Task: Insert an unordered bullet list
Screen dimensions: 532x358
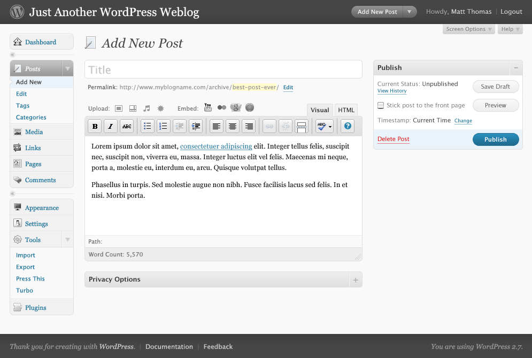Action: pyautogui.click(x=147, y=126)
